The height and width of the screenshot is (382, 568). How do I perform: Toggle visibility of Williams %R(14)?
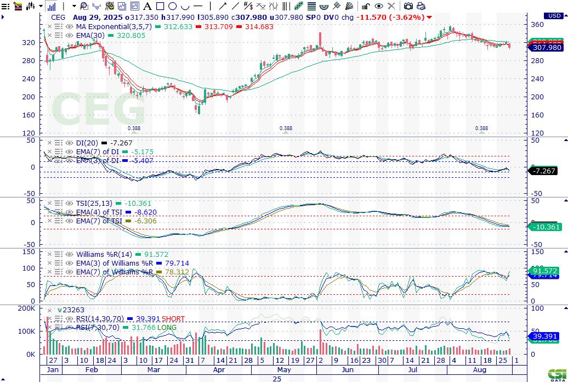[70, 254]
